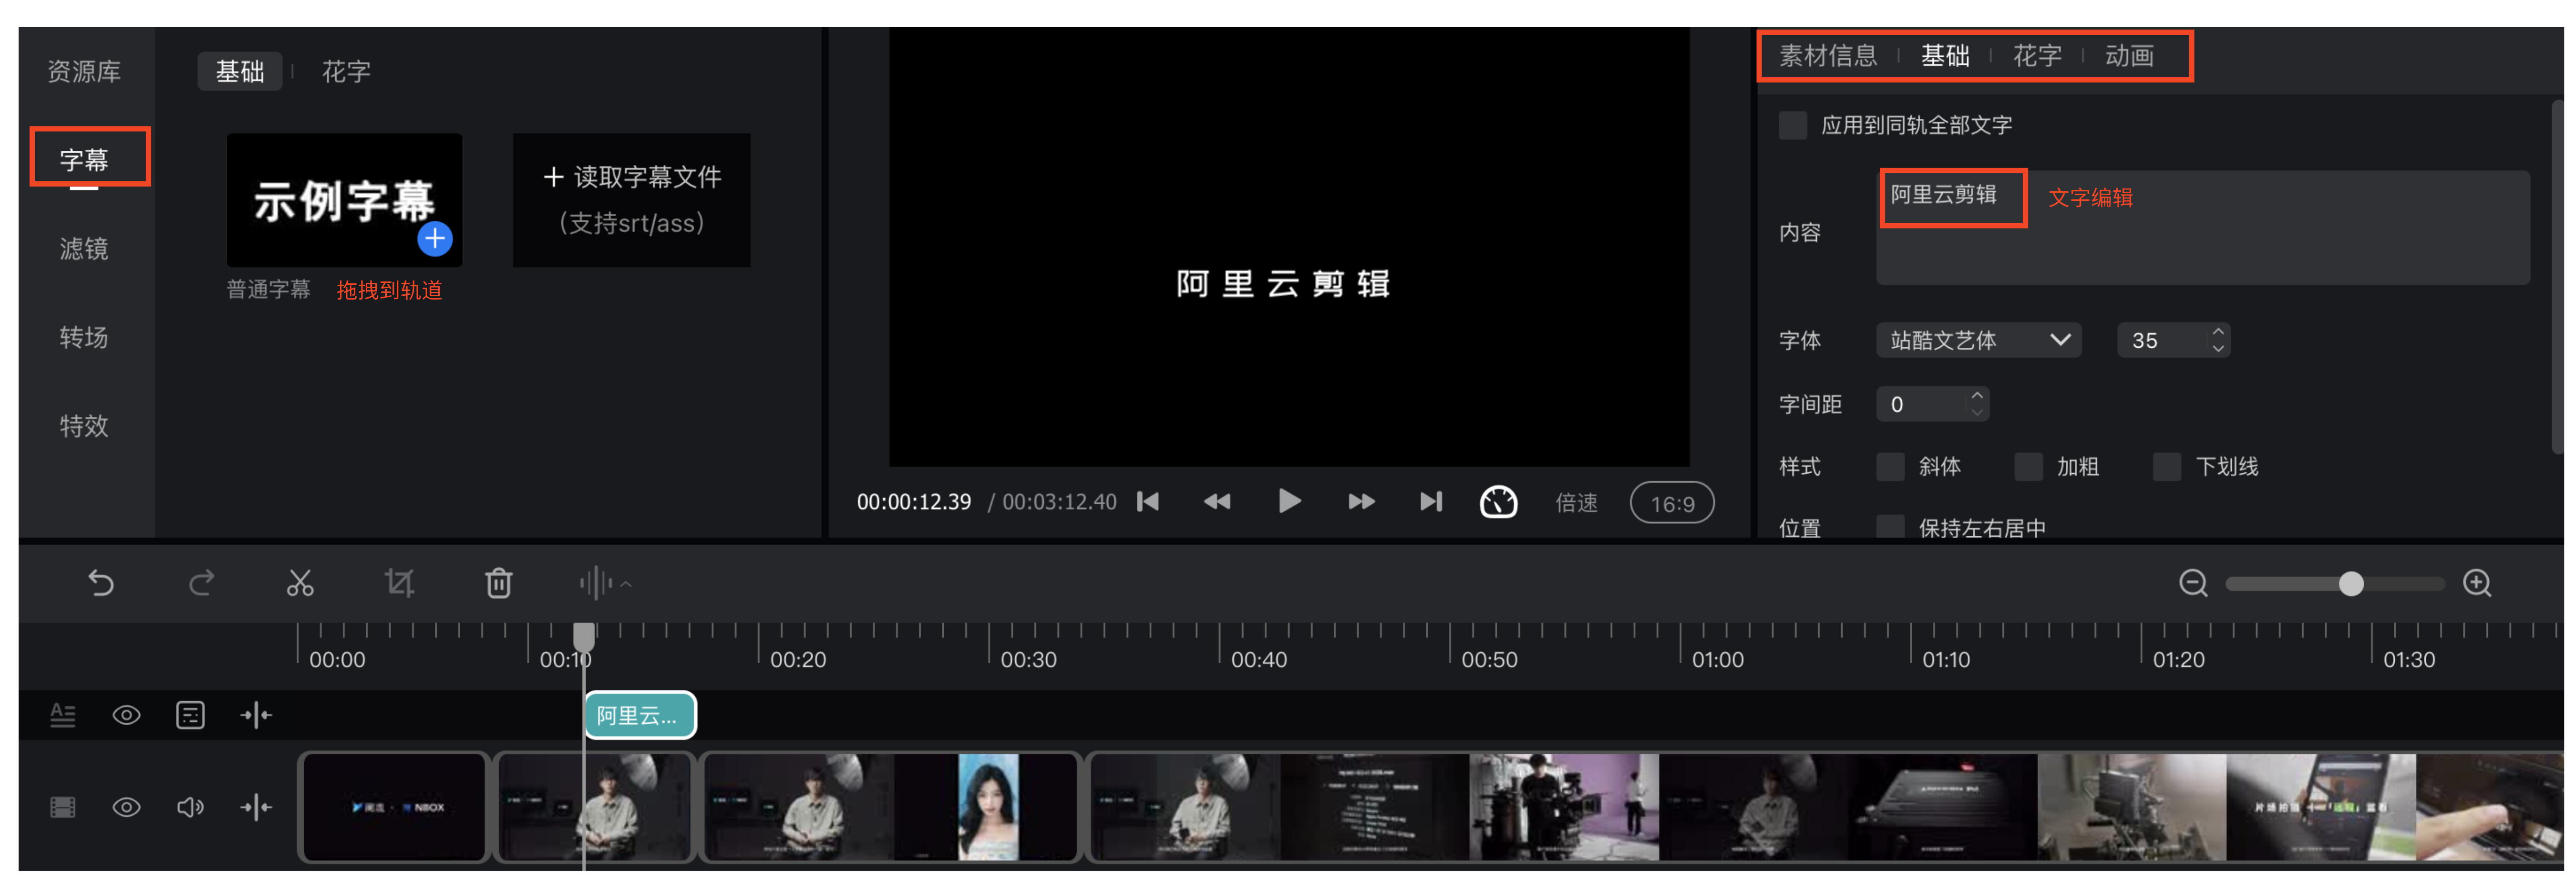Click the subtitle track text icon

[63, 715]
